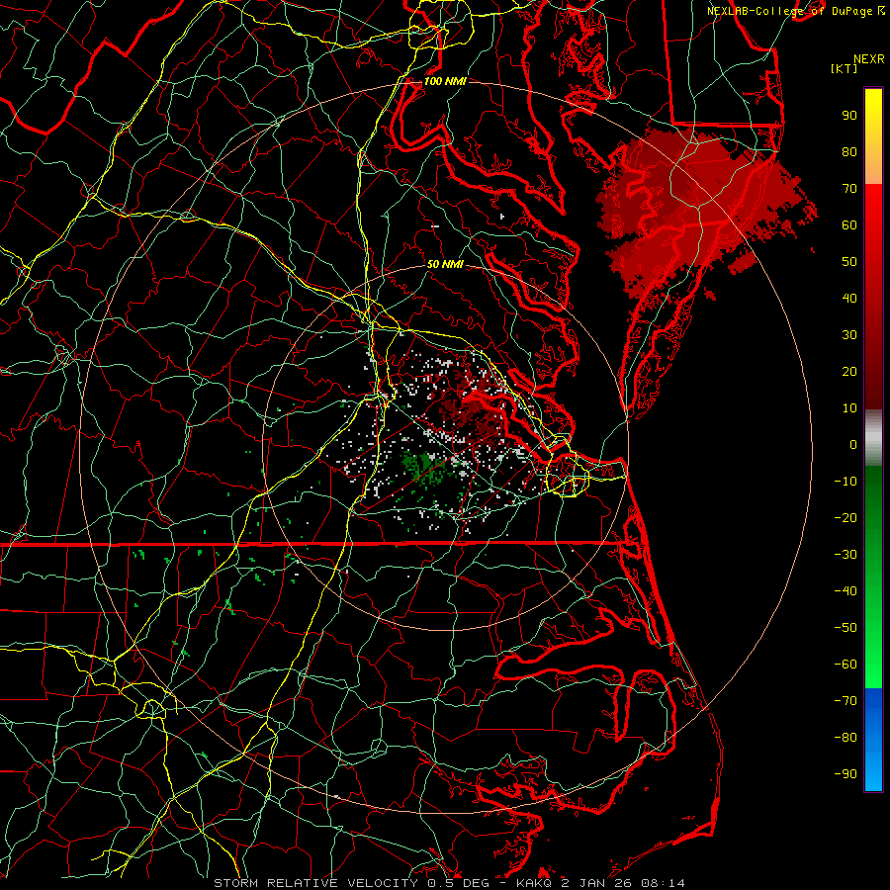Viewport: 890px width, 890px height.
Task: Click the 50 value on velocity scale
Action: 849,262
